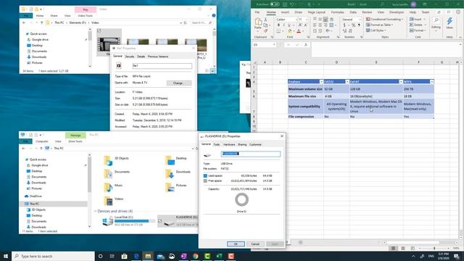Select the Format Painter brush in Excel
Viewport: 464px width, 261px height.
coord(265,30)
